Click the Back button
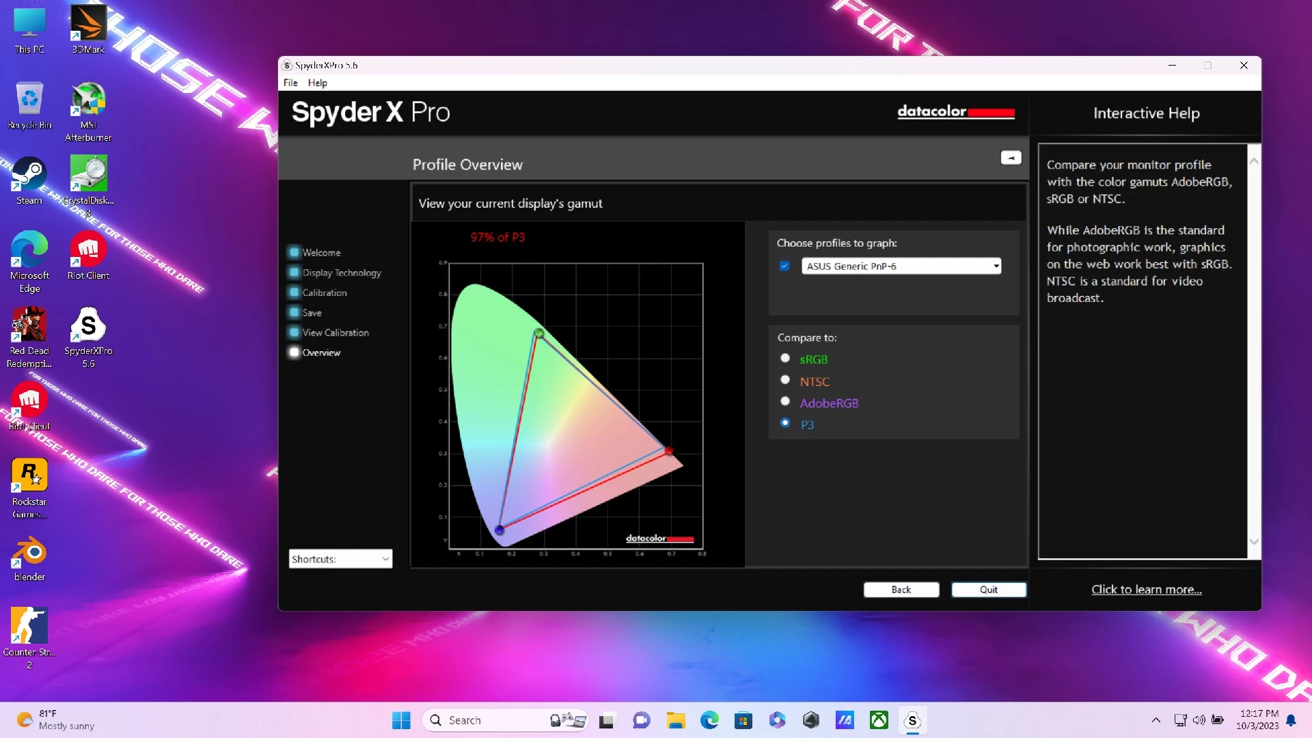The height and width of the screenshot is (738, 1312). [901, 590]
